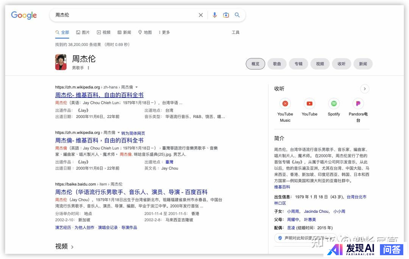The image size is (409, 259).
Task: Open dropdown arrow beside first Wikipedia URL
Action: [137, 87]
